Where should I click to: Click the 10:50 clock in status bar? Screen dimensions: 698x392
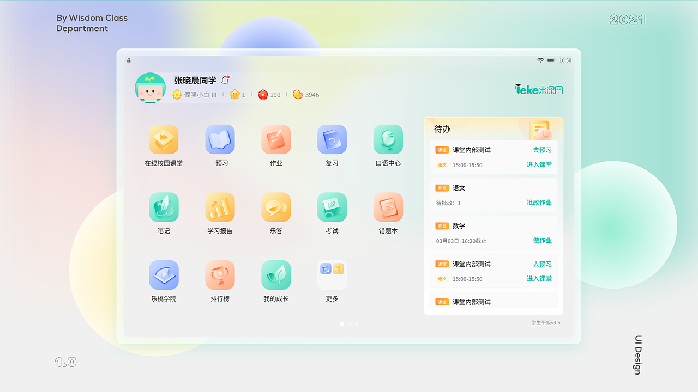pyautogui.click(x=565, y=60)
